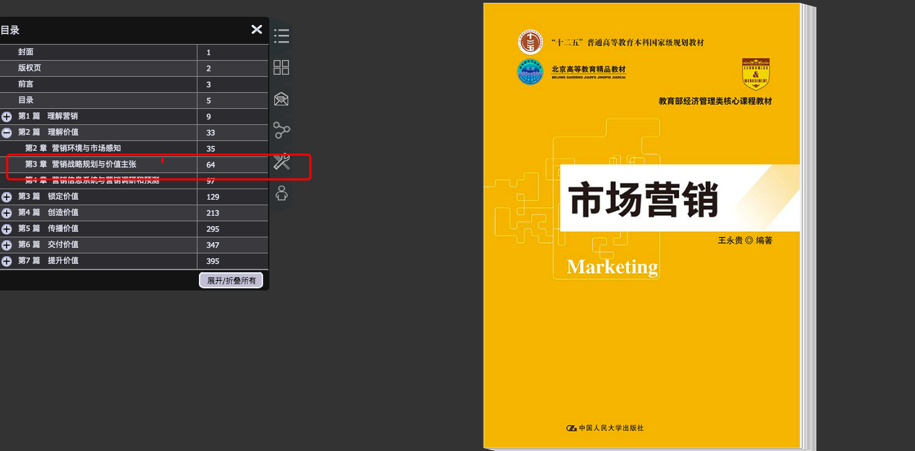This screenshot has height=451, width=915.
Task: Expand 第4 篇 创造价值 with plus icon
Action: [6, 213]
